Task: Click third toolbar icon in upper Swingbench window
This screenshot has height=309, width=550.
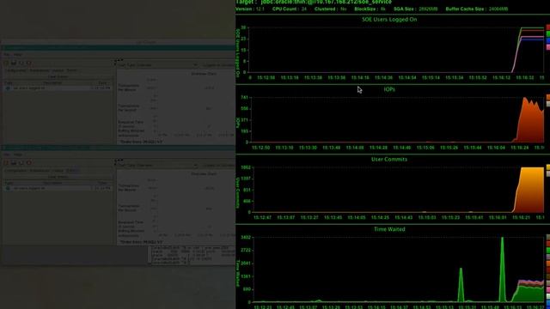Action: (x=21, y=63)
